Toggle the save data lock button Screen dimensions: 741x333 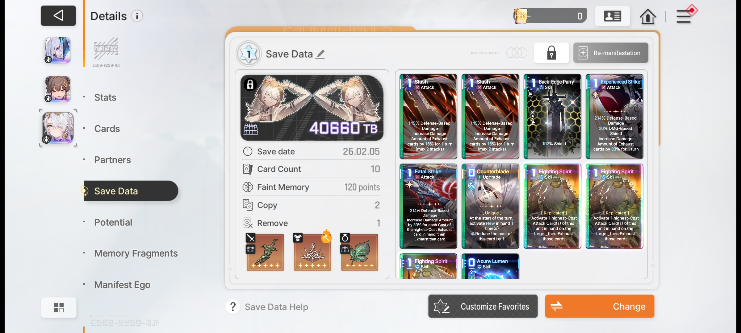551,53
